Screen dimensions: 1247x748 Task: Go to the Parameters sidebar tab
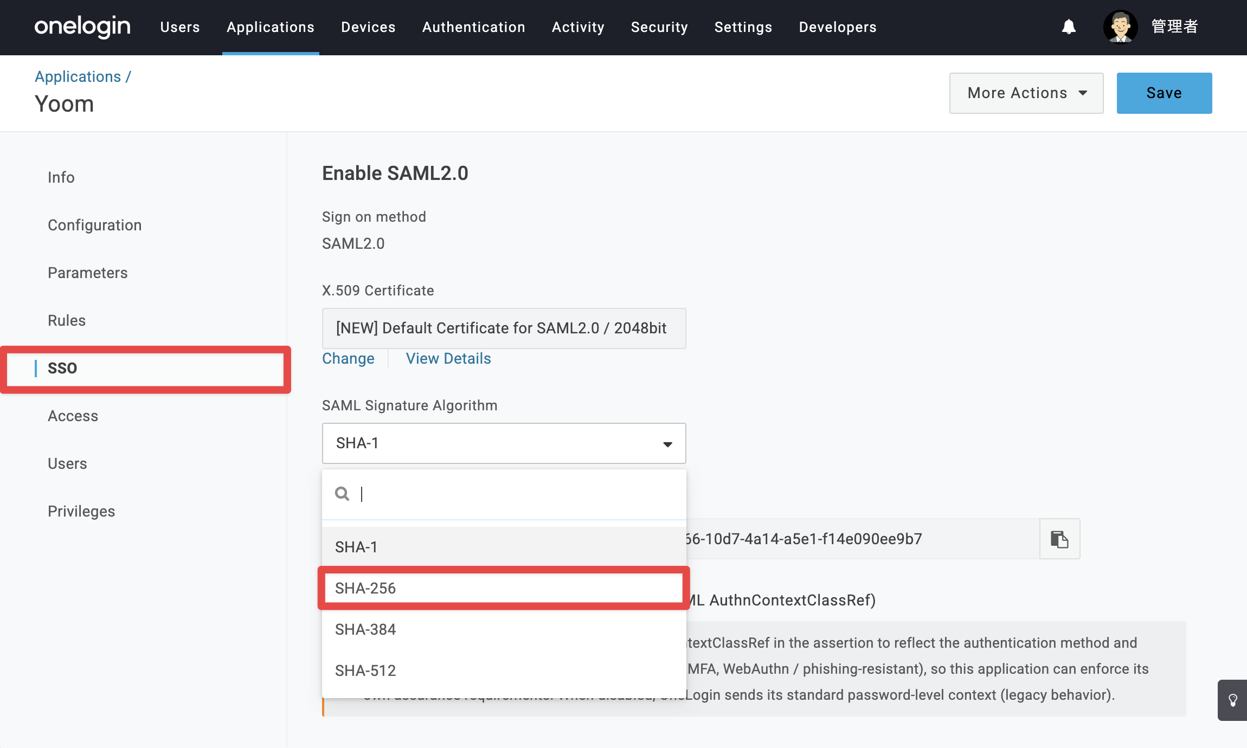(x=88, y=273)
